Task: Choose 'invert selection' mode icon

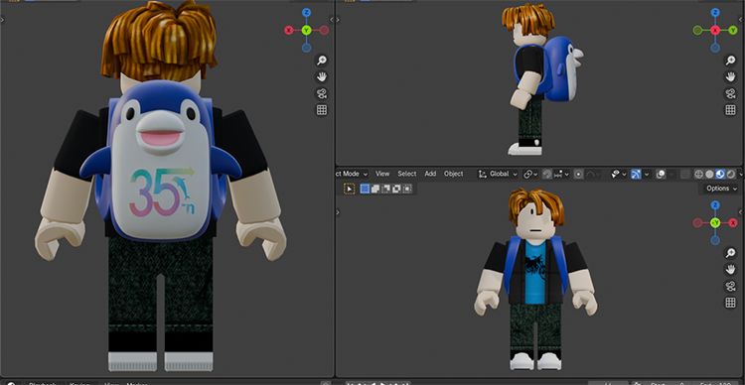Action: 396,189
